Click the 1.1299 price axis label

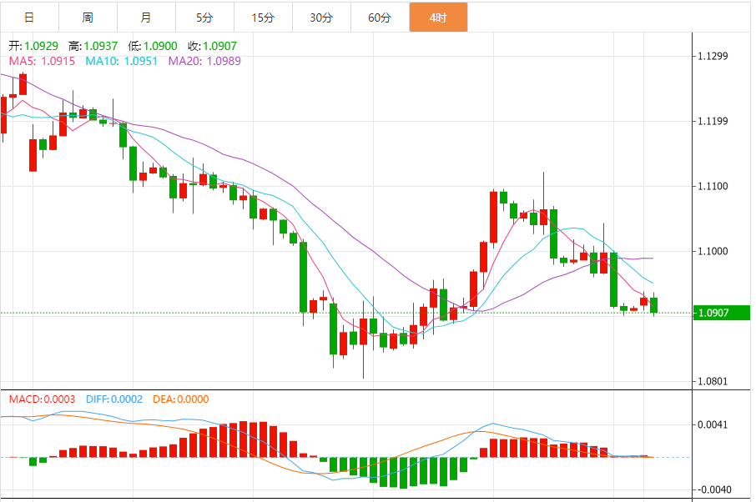tap(713, 57)
